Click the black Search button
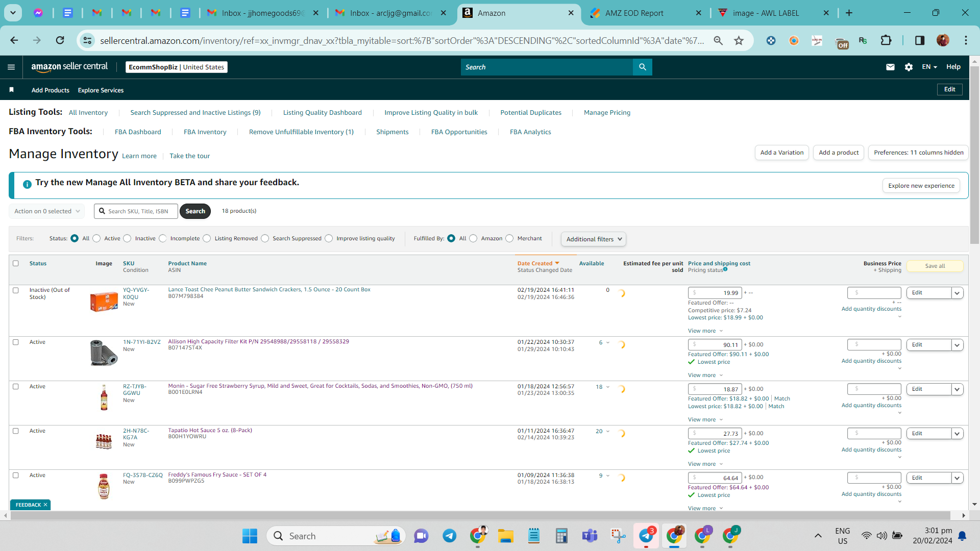980x551 pixels. (x=195, y=211)
